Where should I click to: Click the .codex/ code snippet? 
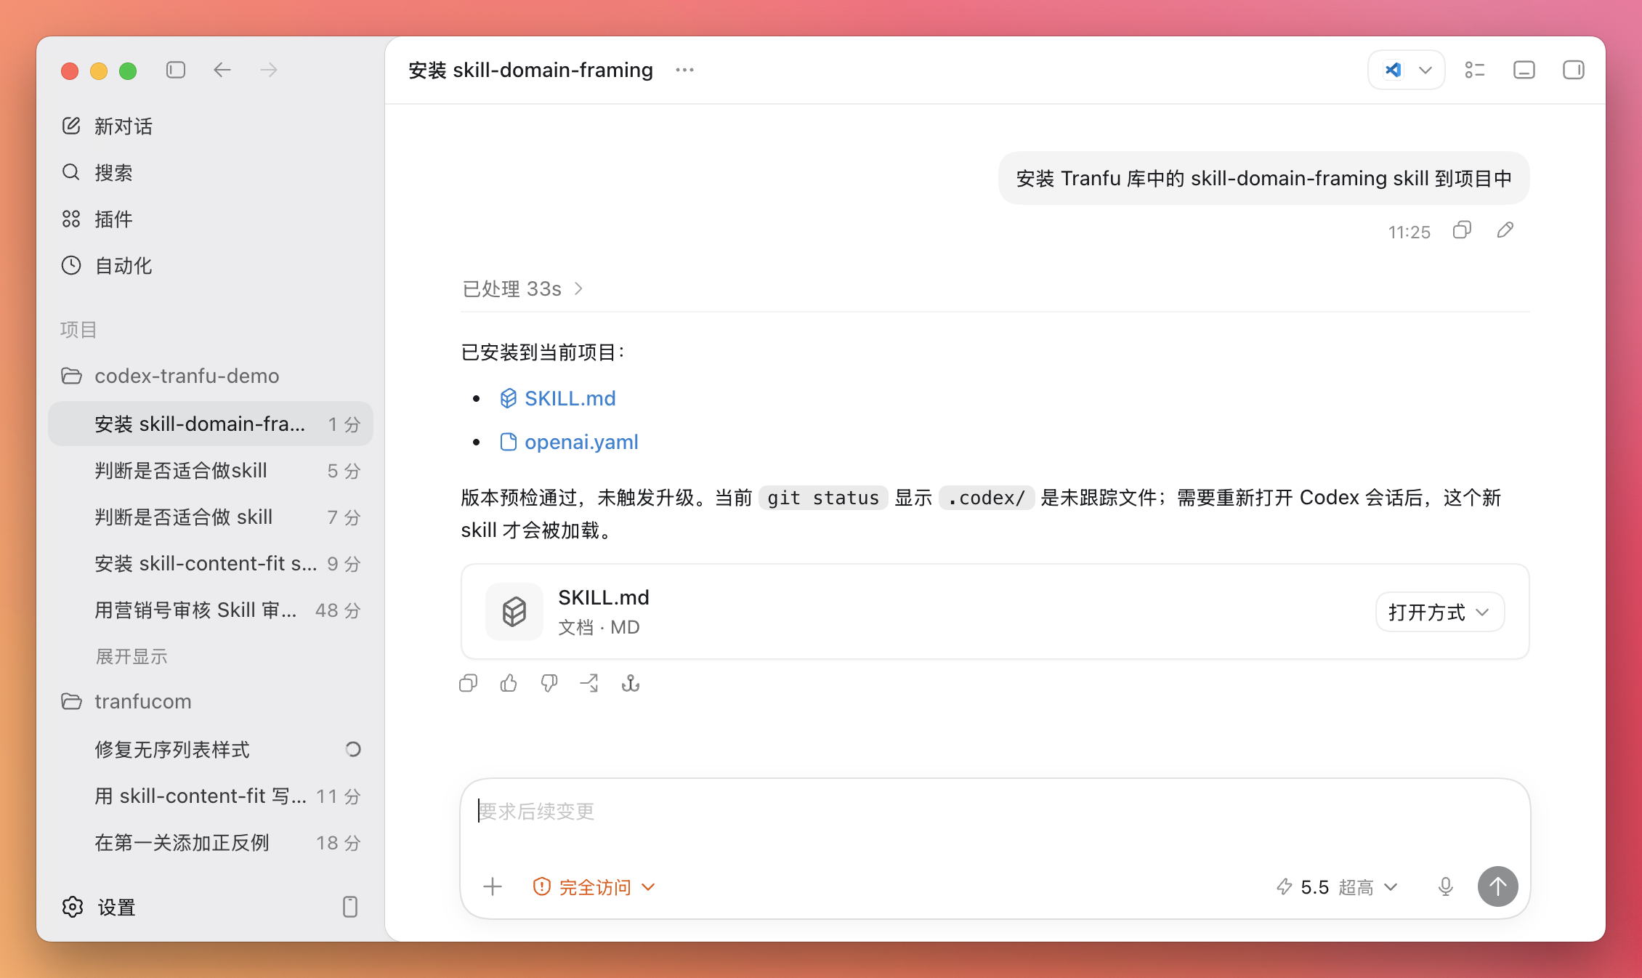[987, 498]
